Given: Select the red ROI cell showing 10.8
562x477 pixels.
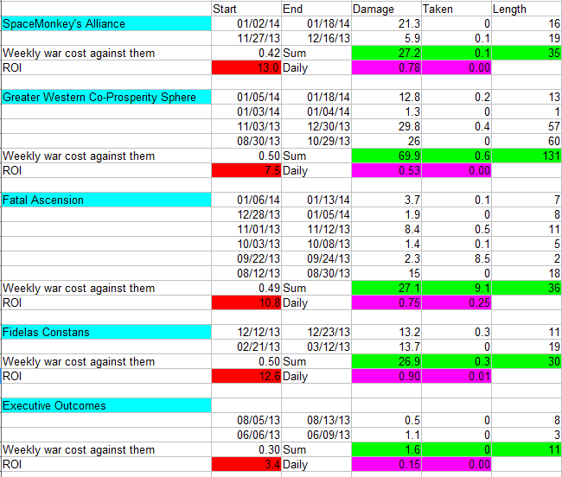Looking at the screenshot, I should point(246,302).
